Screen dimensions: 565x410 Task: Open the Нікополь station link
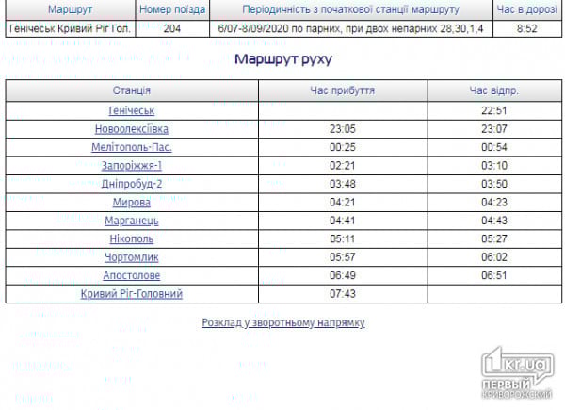pos(132,239)
